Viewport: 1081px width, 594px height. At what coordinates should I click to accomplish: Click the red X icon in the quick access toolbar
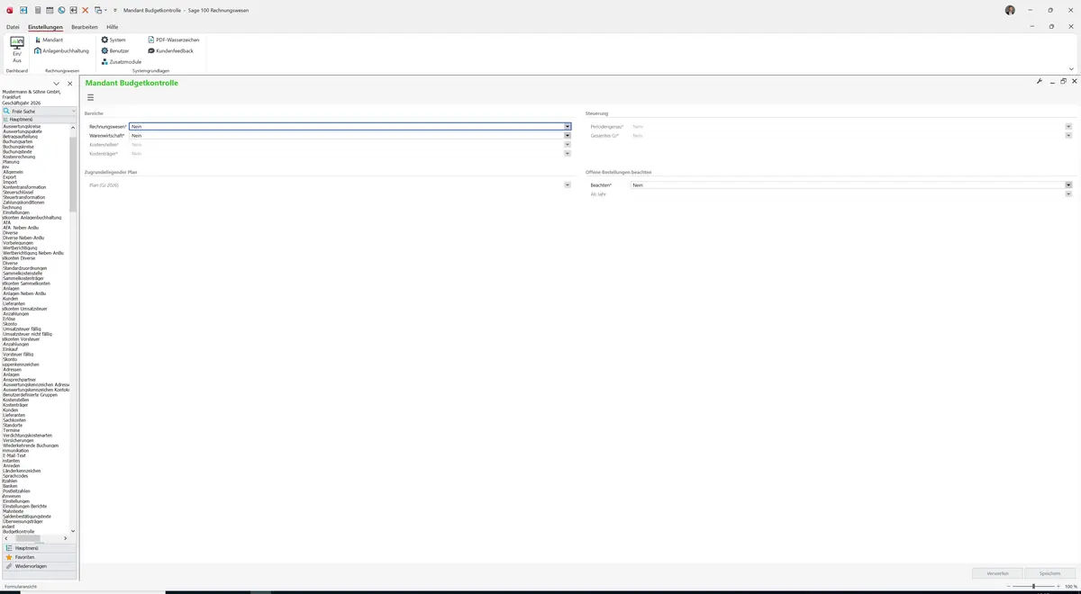pyautogui.click(x=86, y=10)
